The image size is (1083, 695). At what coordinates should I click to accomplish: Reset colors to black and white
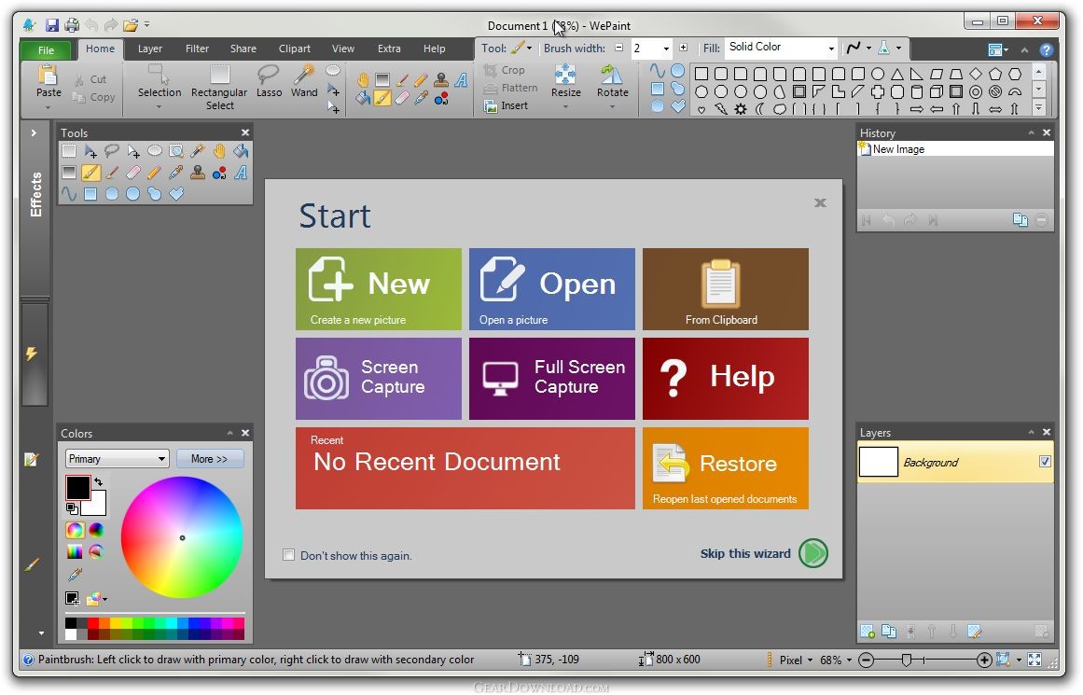point(71,508)
